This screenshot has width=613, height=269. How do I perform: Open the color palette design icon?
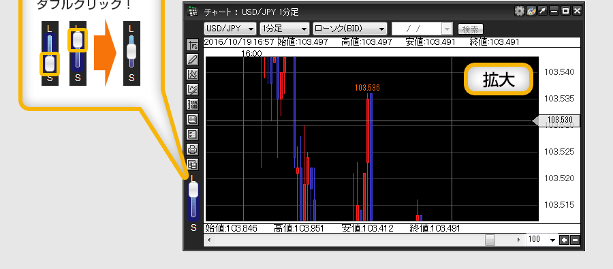pyautogui.click(x=531, y=12)
